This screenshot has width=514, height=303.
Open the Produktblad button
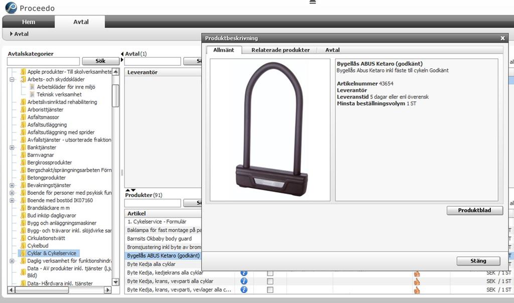pos(475,210)
